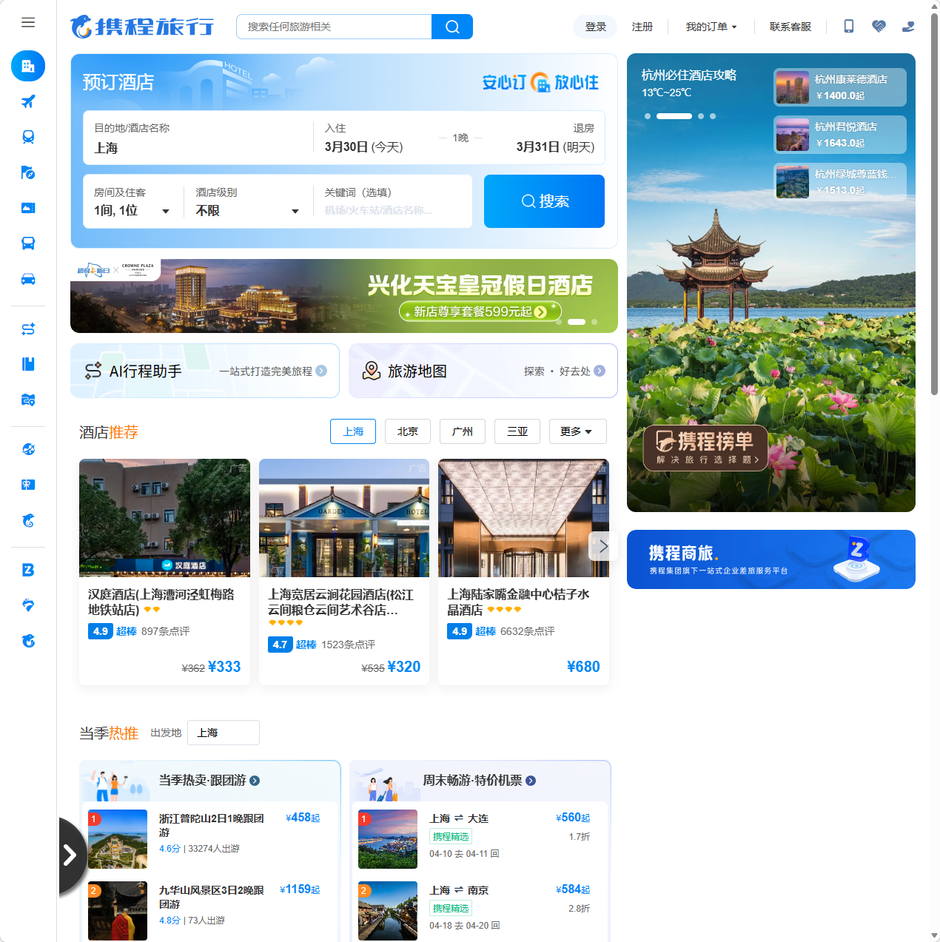
Task: Switch to 三亚 hotel recommendations
Action: (517, 431)
